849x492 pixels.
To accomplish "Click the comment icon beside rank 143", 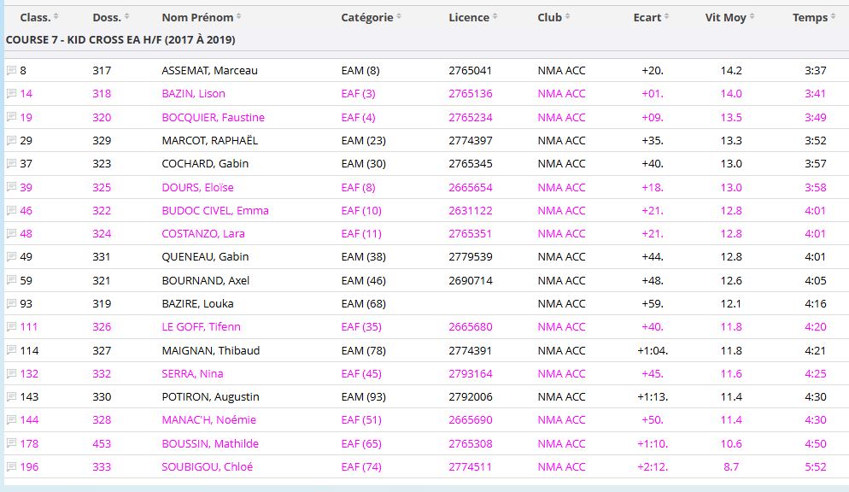I will 11,397.
